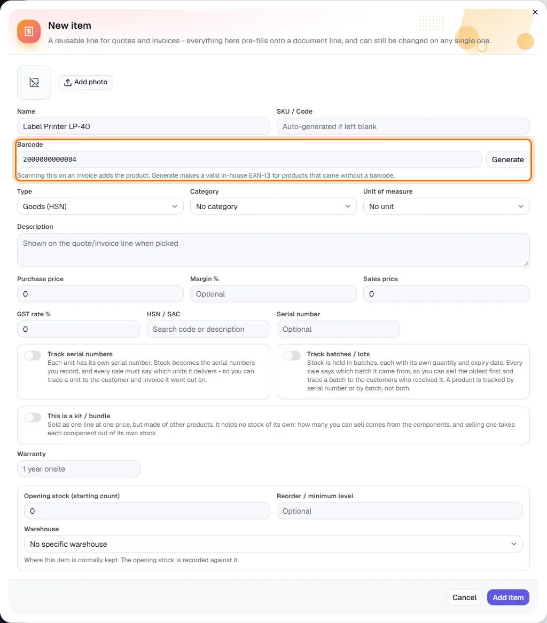Open the Type dropdown showing Goods (HSN)
The height and width of the screenshot is (623, 547).
(x=100, y=206)
